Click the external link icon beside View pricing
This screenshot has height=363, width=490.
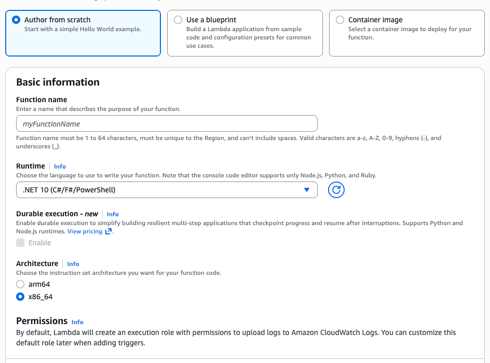[x=108, y=231]
